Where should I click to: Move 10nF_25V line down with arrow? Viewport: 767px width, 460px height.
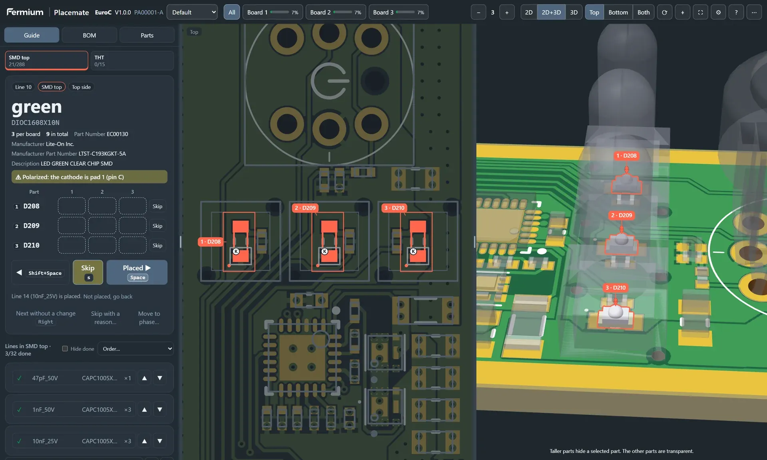click(x=160, y=441)
